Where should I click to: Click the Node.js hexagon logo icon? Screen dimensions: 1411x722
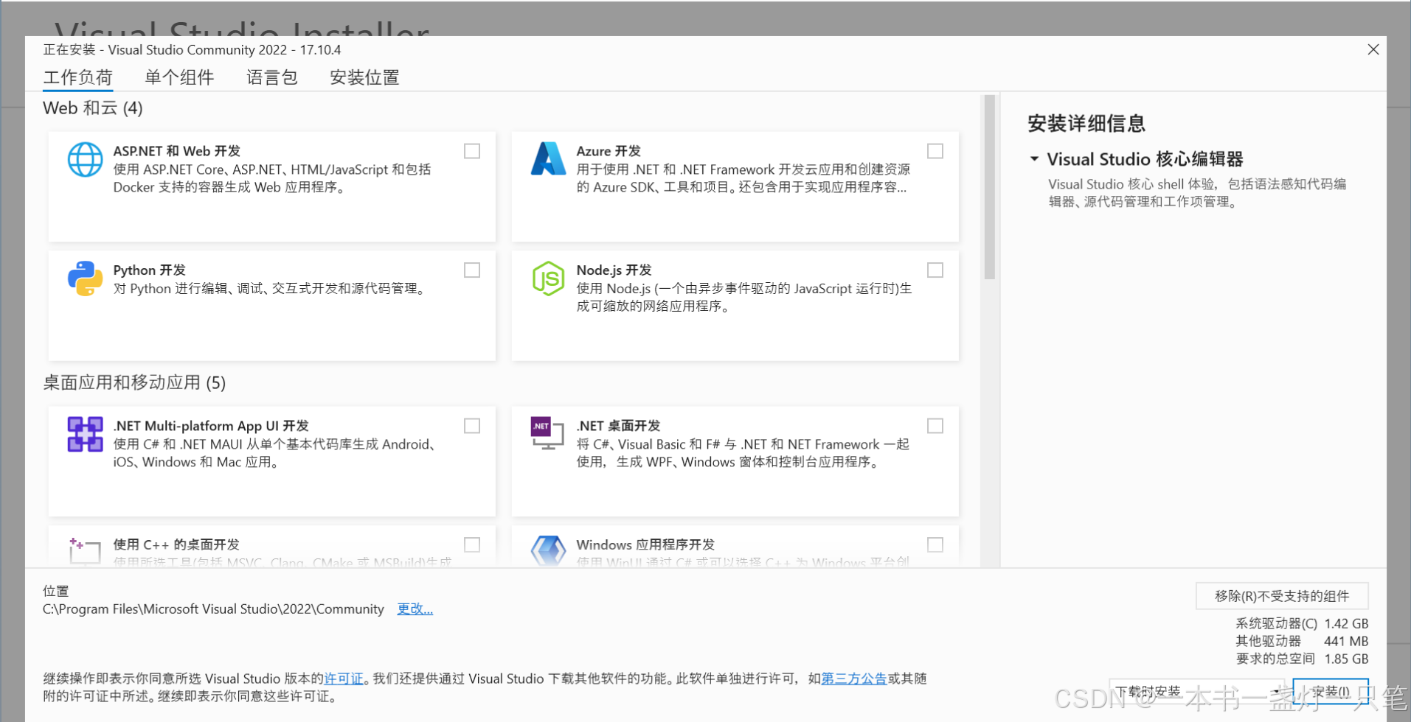pos(548,278)
